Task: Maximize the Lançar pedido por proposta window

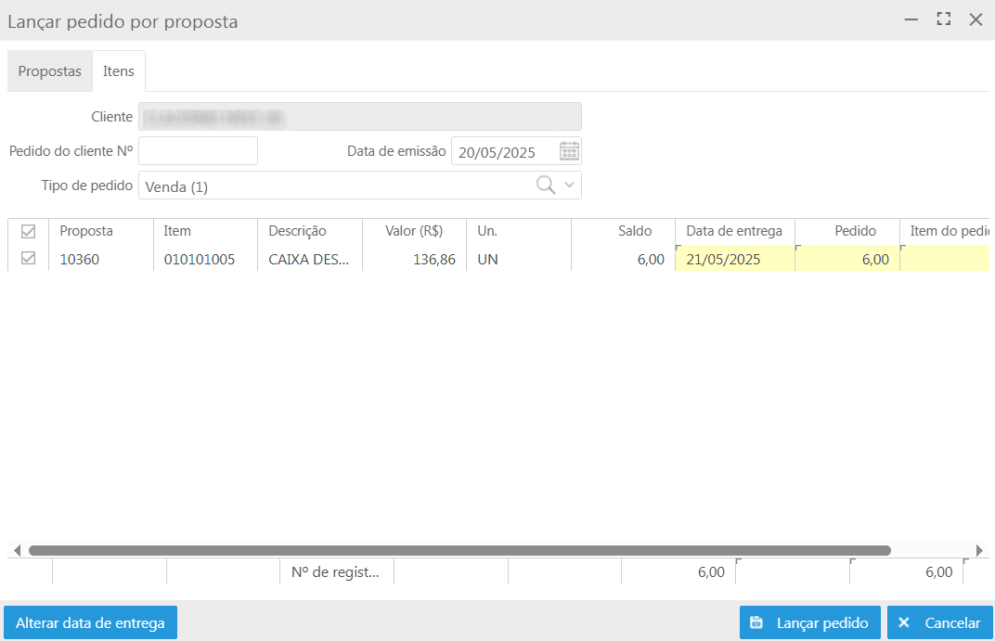Action: (944, 19)
